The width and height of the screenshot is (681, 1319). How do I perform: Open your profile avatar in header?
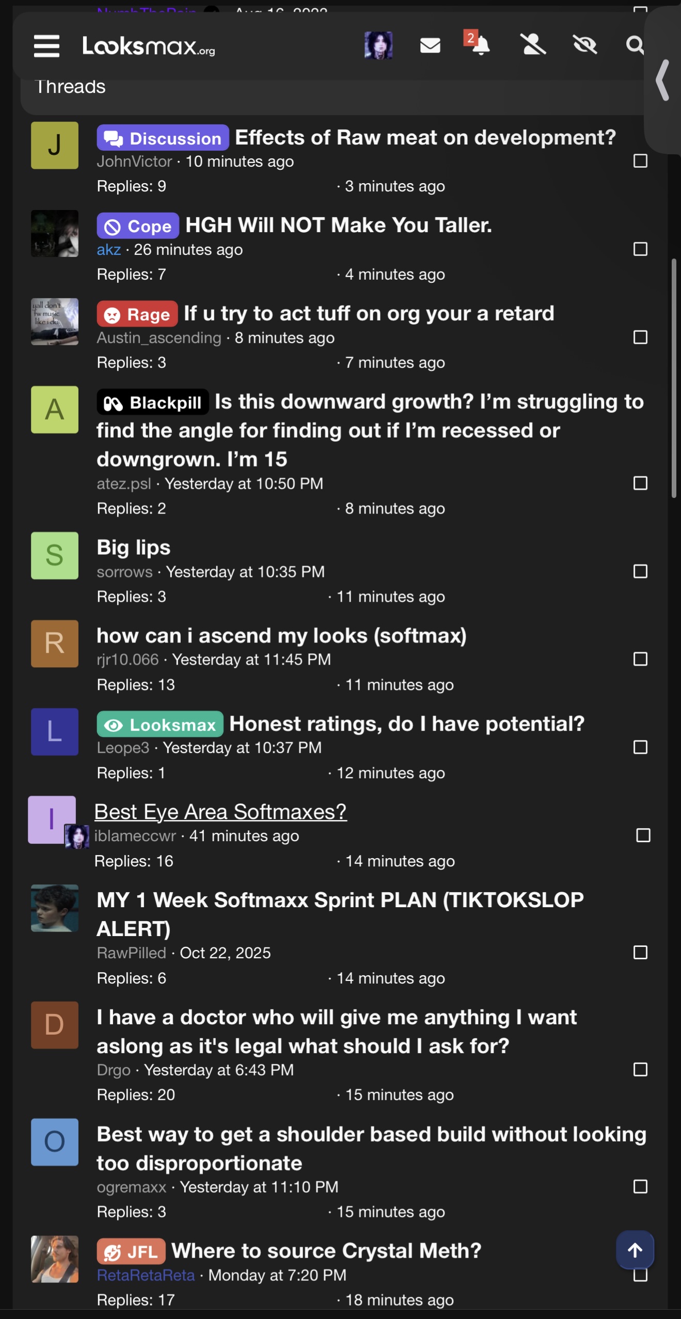[378, 45]
